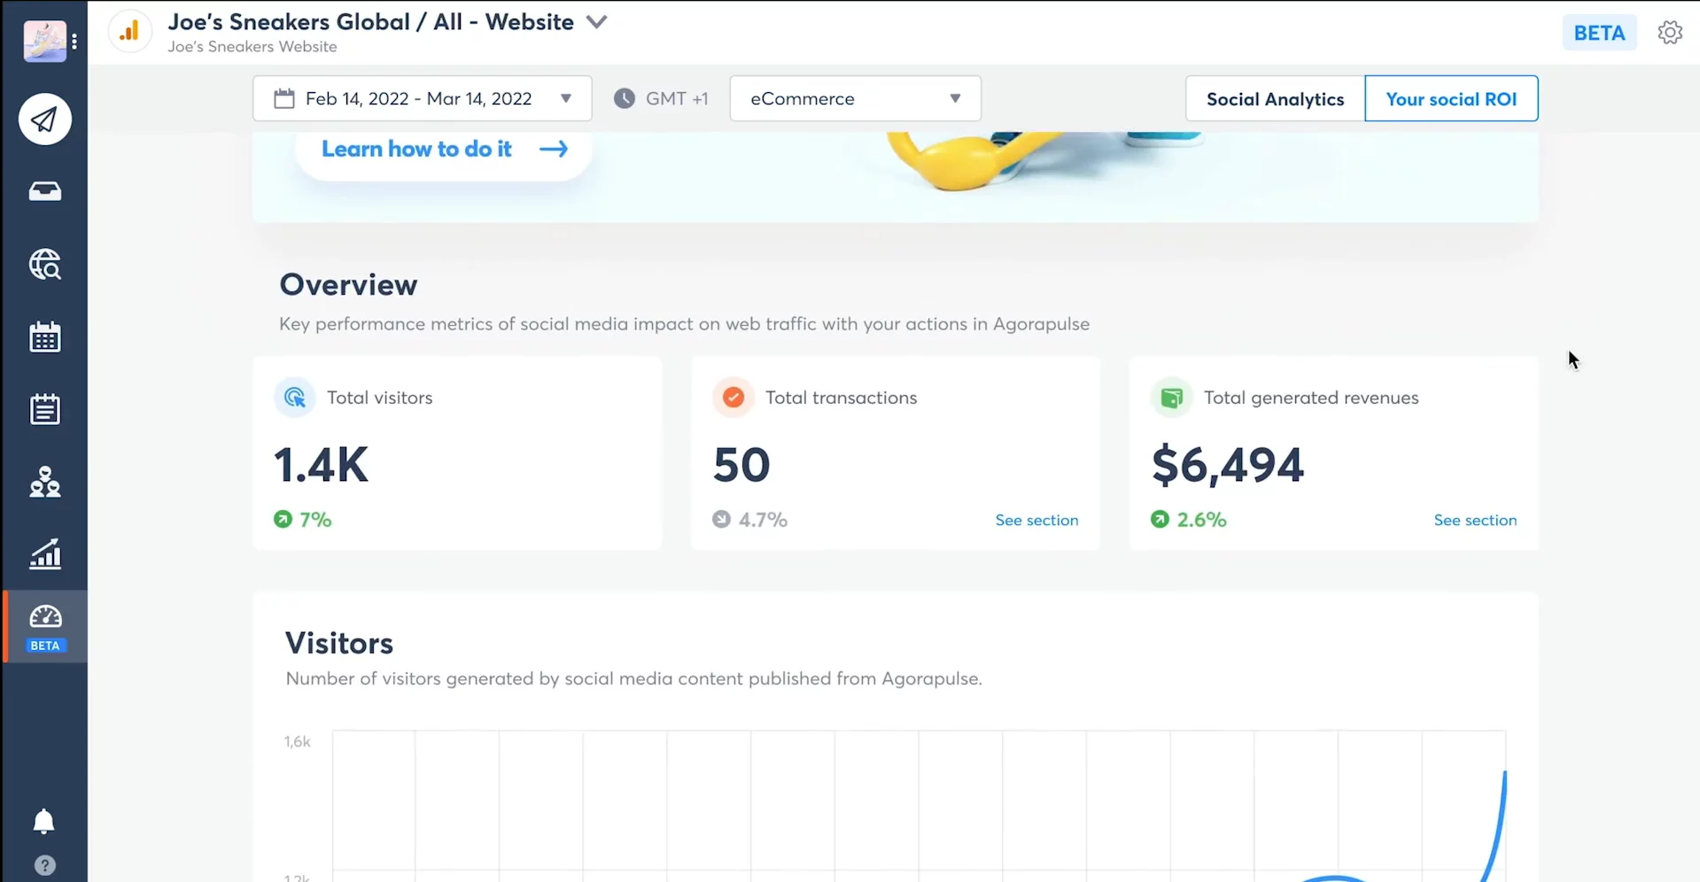
Task: Click the grey down arrow next to 4.7%
Action: 721,520
